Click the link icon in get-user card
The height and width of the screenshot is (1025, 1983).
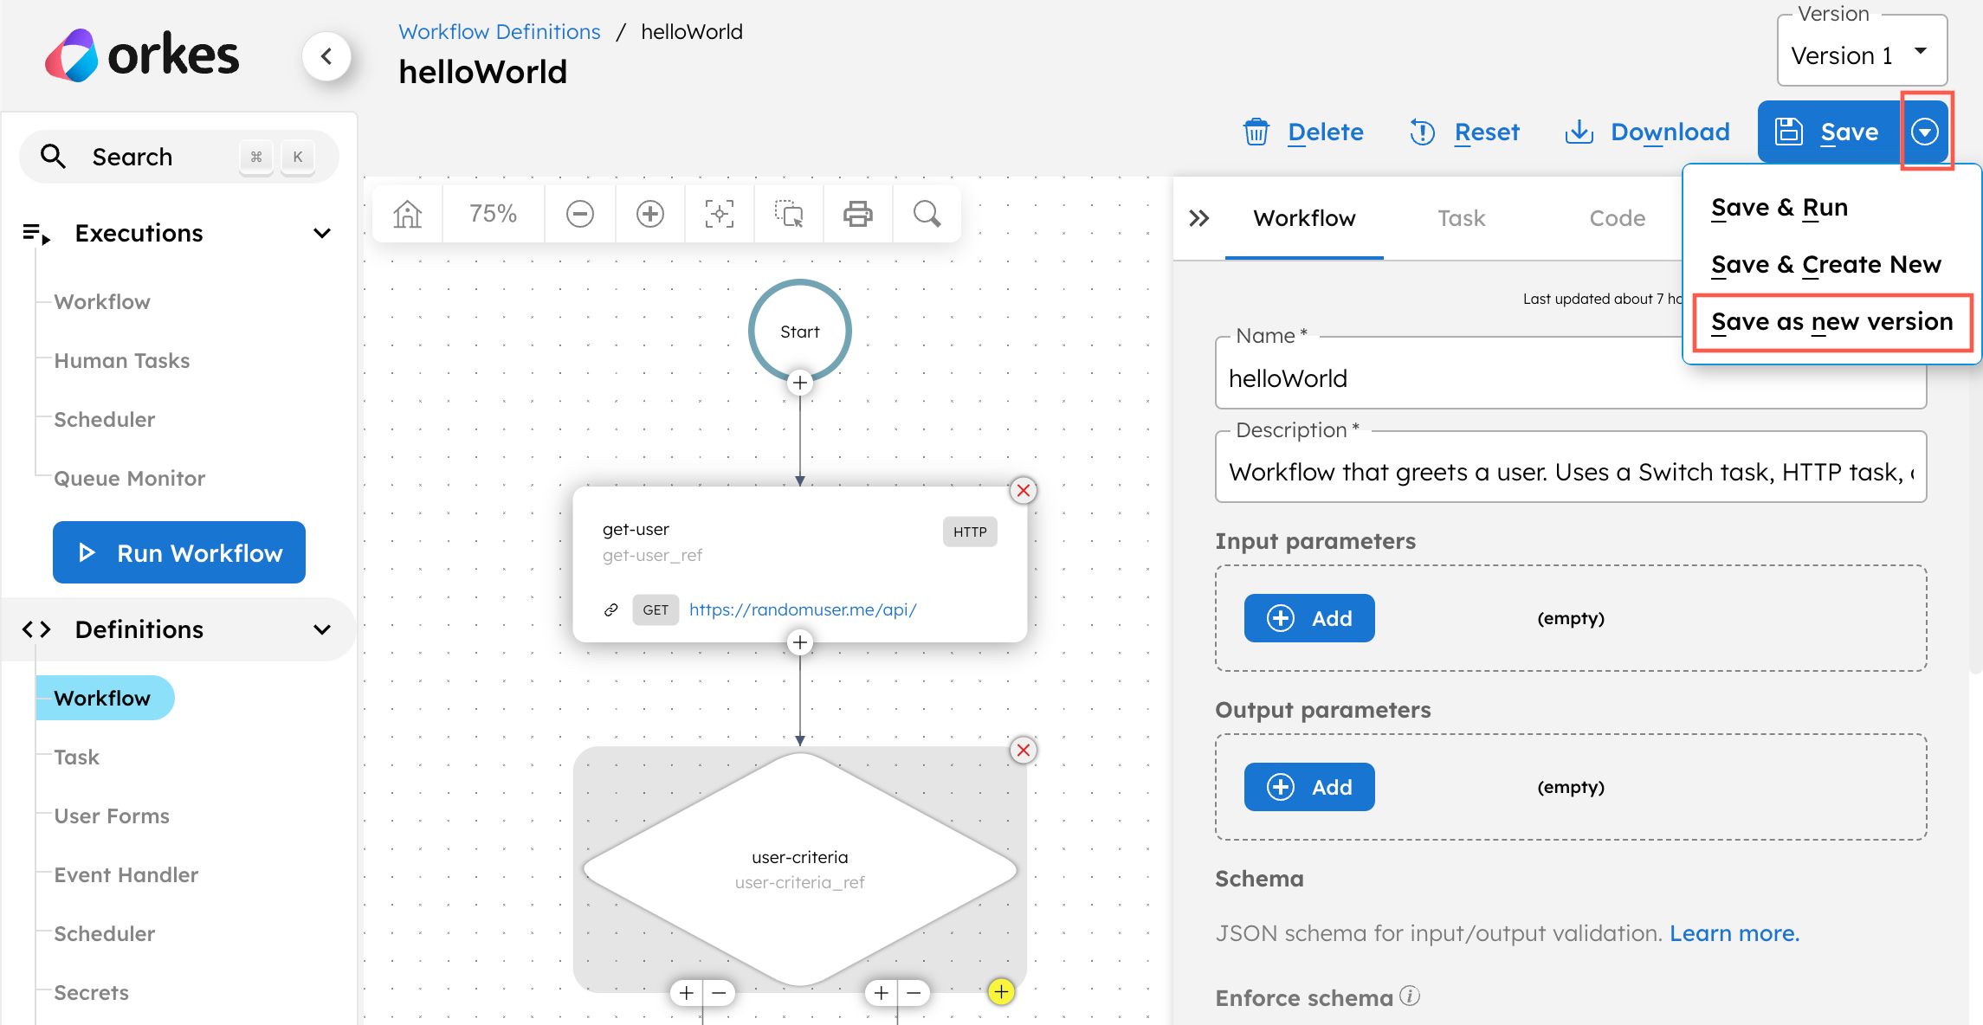[x=611, y=609]
